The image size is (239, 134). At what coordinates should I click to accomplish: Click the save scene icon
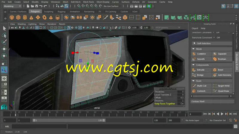[x=36, y=6]
